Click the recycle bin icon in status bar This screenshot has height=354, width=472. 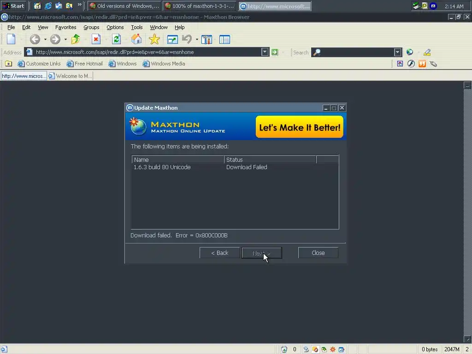(x=284, y=349)
